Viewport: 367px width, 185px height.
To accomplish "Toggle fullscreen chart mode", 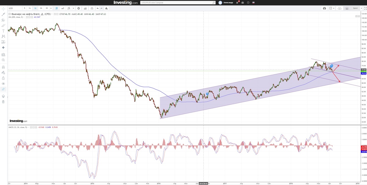I will pos(365,8).
